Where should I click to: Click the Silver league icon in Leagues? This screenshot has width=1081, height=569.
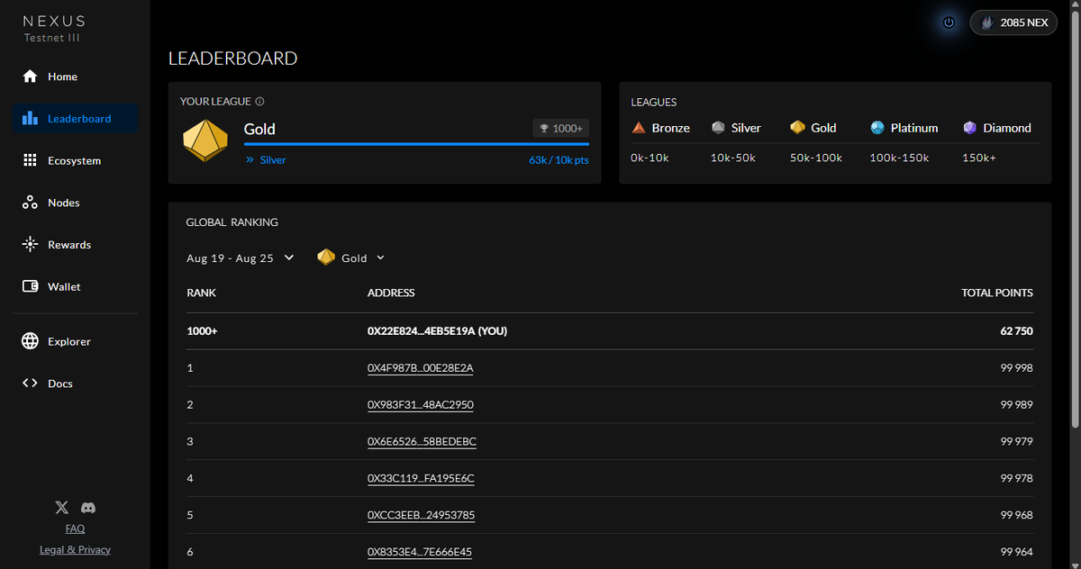click(718, 128)
